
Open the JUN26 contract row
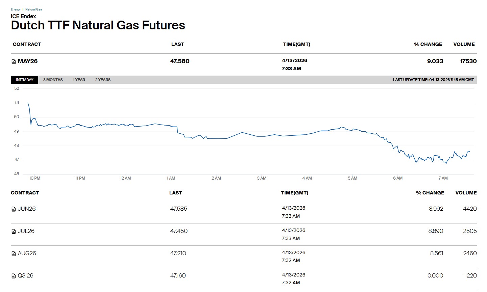coord(27,209)
